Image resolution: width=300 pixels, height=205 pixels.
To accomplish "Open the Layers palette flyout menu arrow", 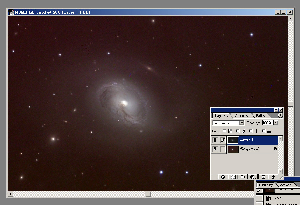I will click(x=280, y=115).
